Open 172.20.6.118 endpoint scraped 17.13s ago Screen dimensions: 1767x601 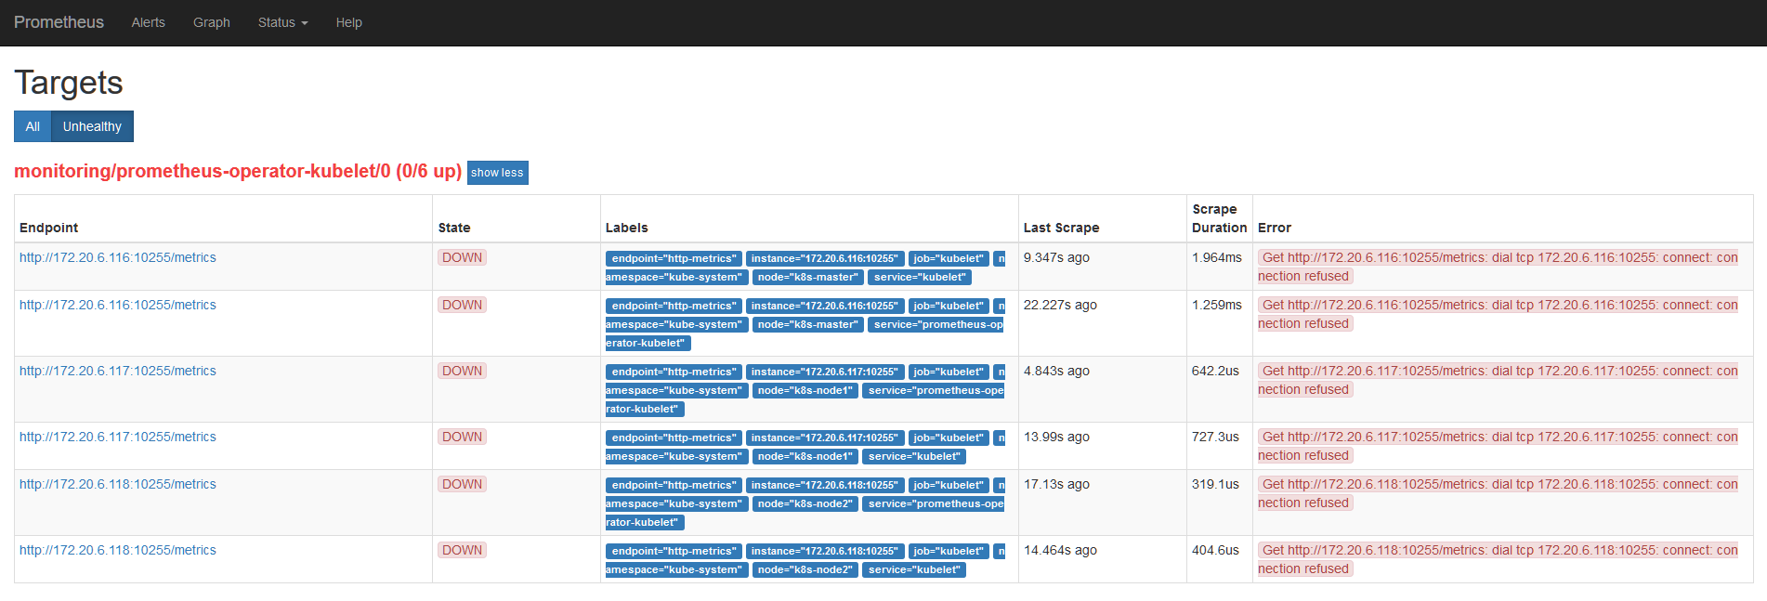(118, 484)
